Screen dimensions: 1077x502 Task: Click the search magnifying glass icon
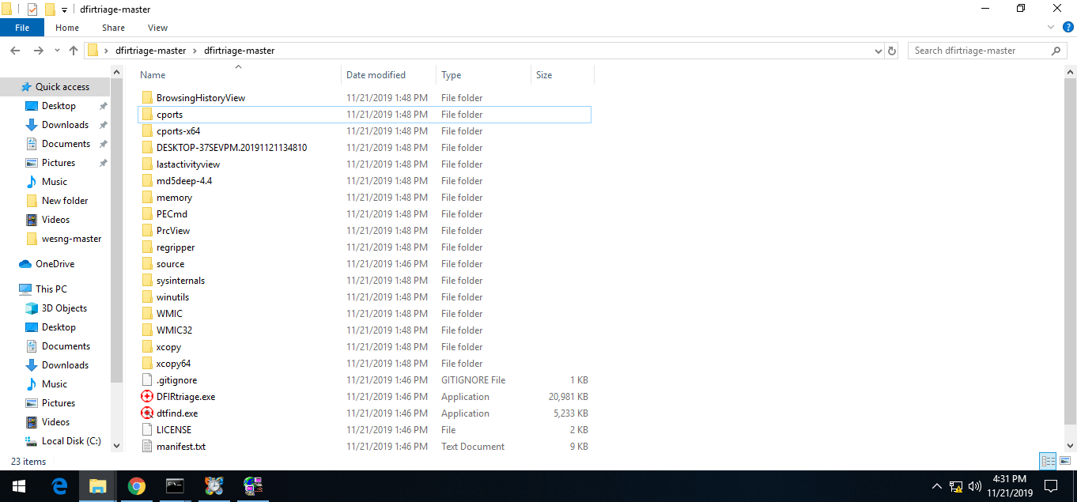click(x=1055, y=50)
